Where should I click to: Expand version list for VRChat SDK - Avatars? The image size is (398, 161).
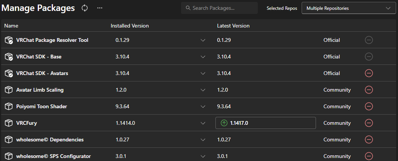203,73
